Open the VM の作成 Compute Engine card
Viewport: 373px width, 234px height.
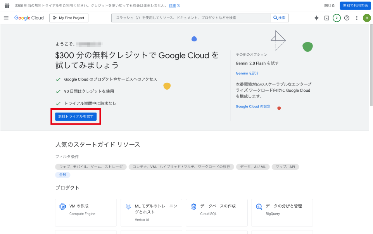point(86,212)
